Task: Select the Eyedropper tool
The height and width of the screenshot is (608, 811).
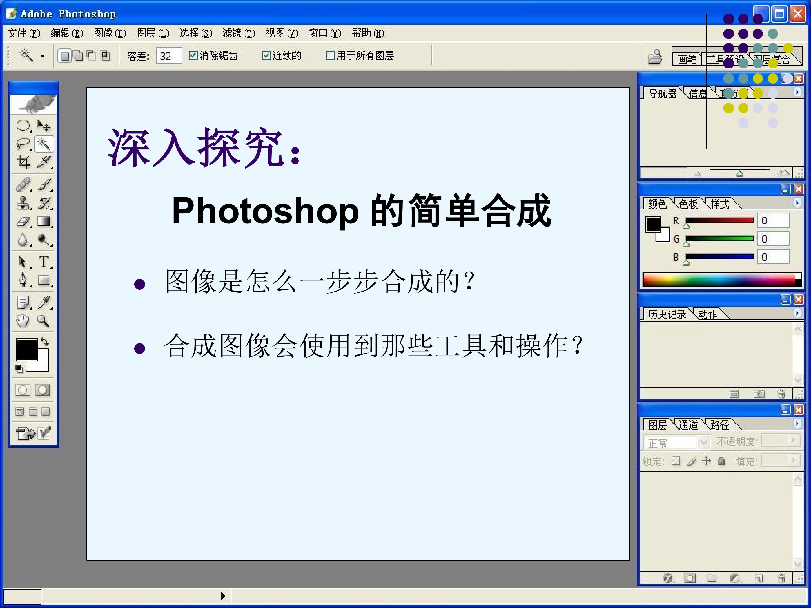Action: click(x=44, y=302)
